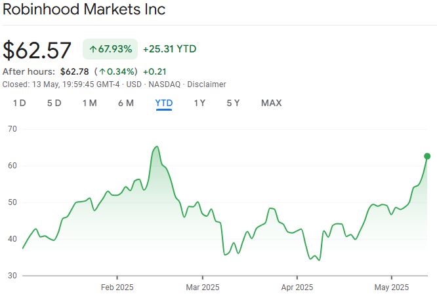Click the Mar 2025 axis label
The image size is (437, 296).
[x=203, y=287]
